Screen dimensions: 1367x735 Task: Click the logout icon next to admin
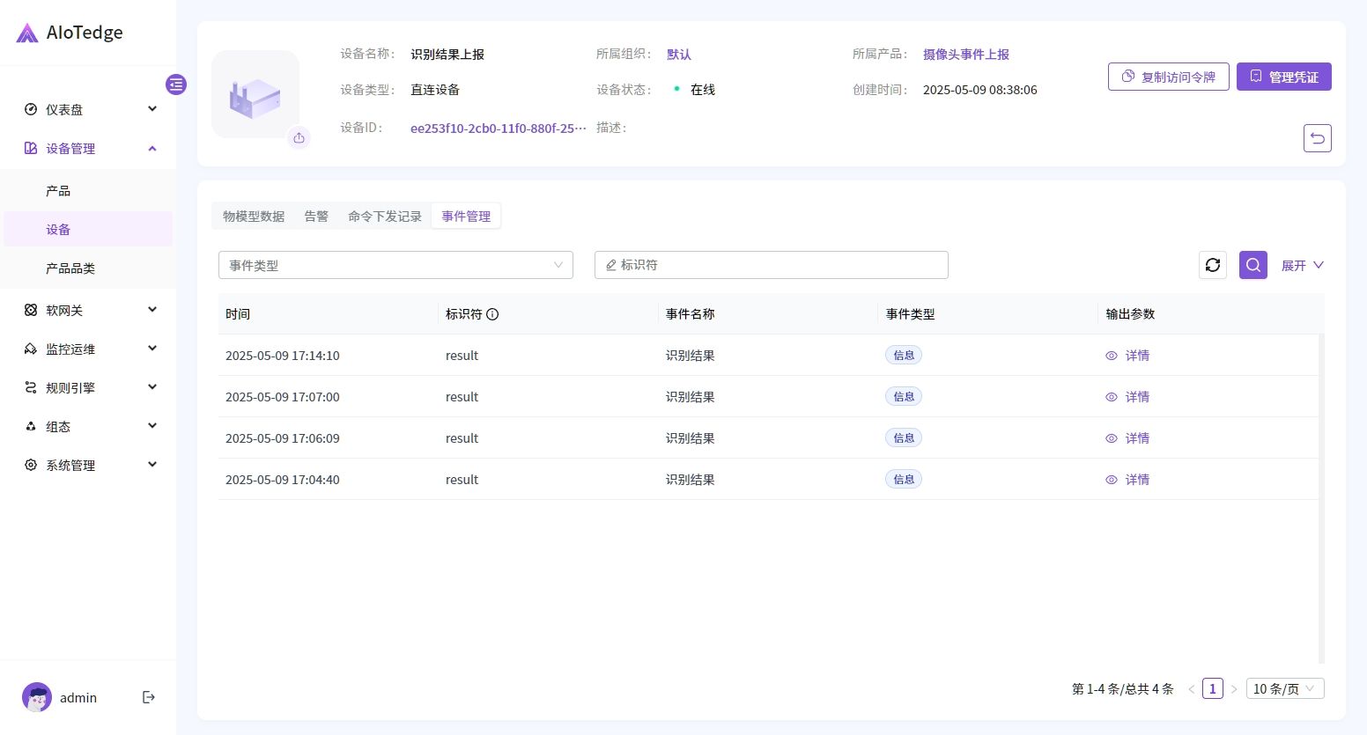(149, 697)
